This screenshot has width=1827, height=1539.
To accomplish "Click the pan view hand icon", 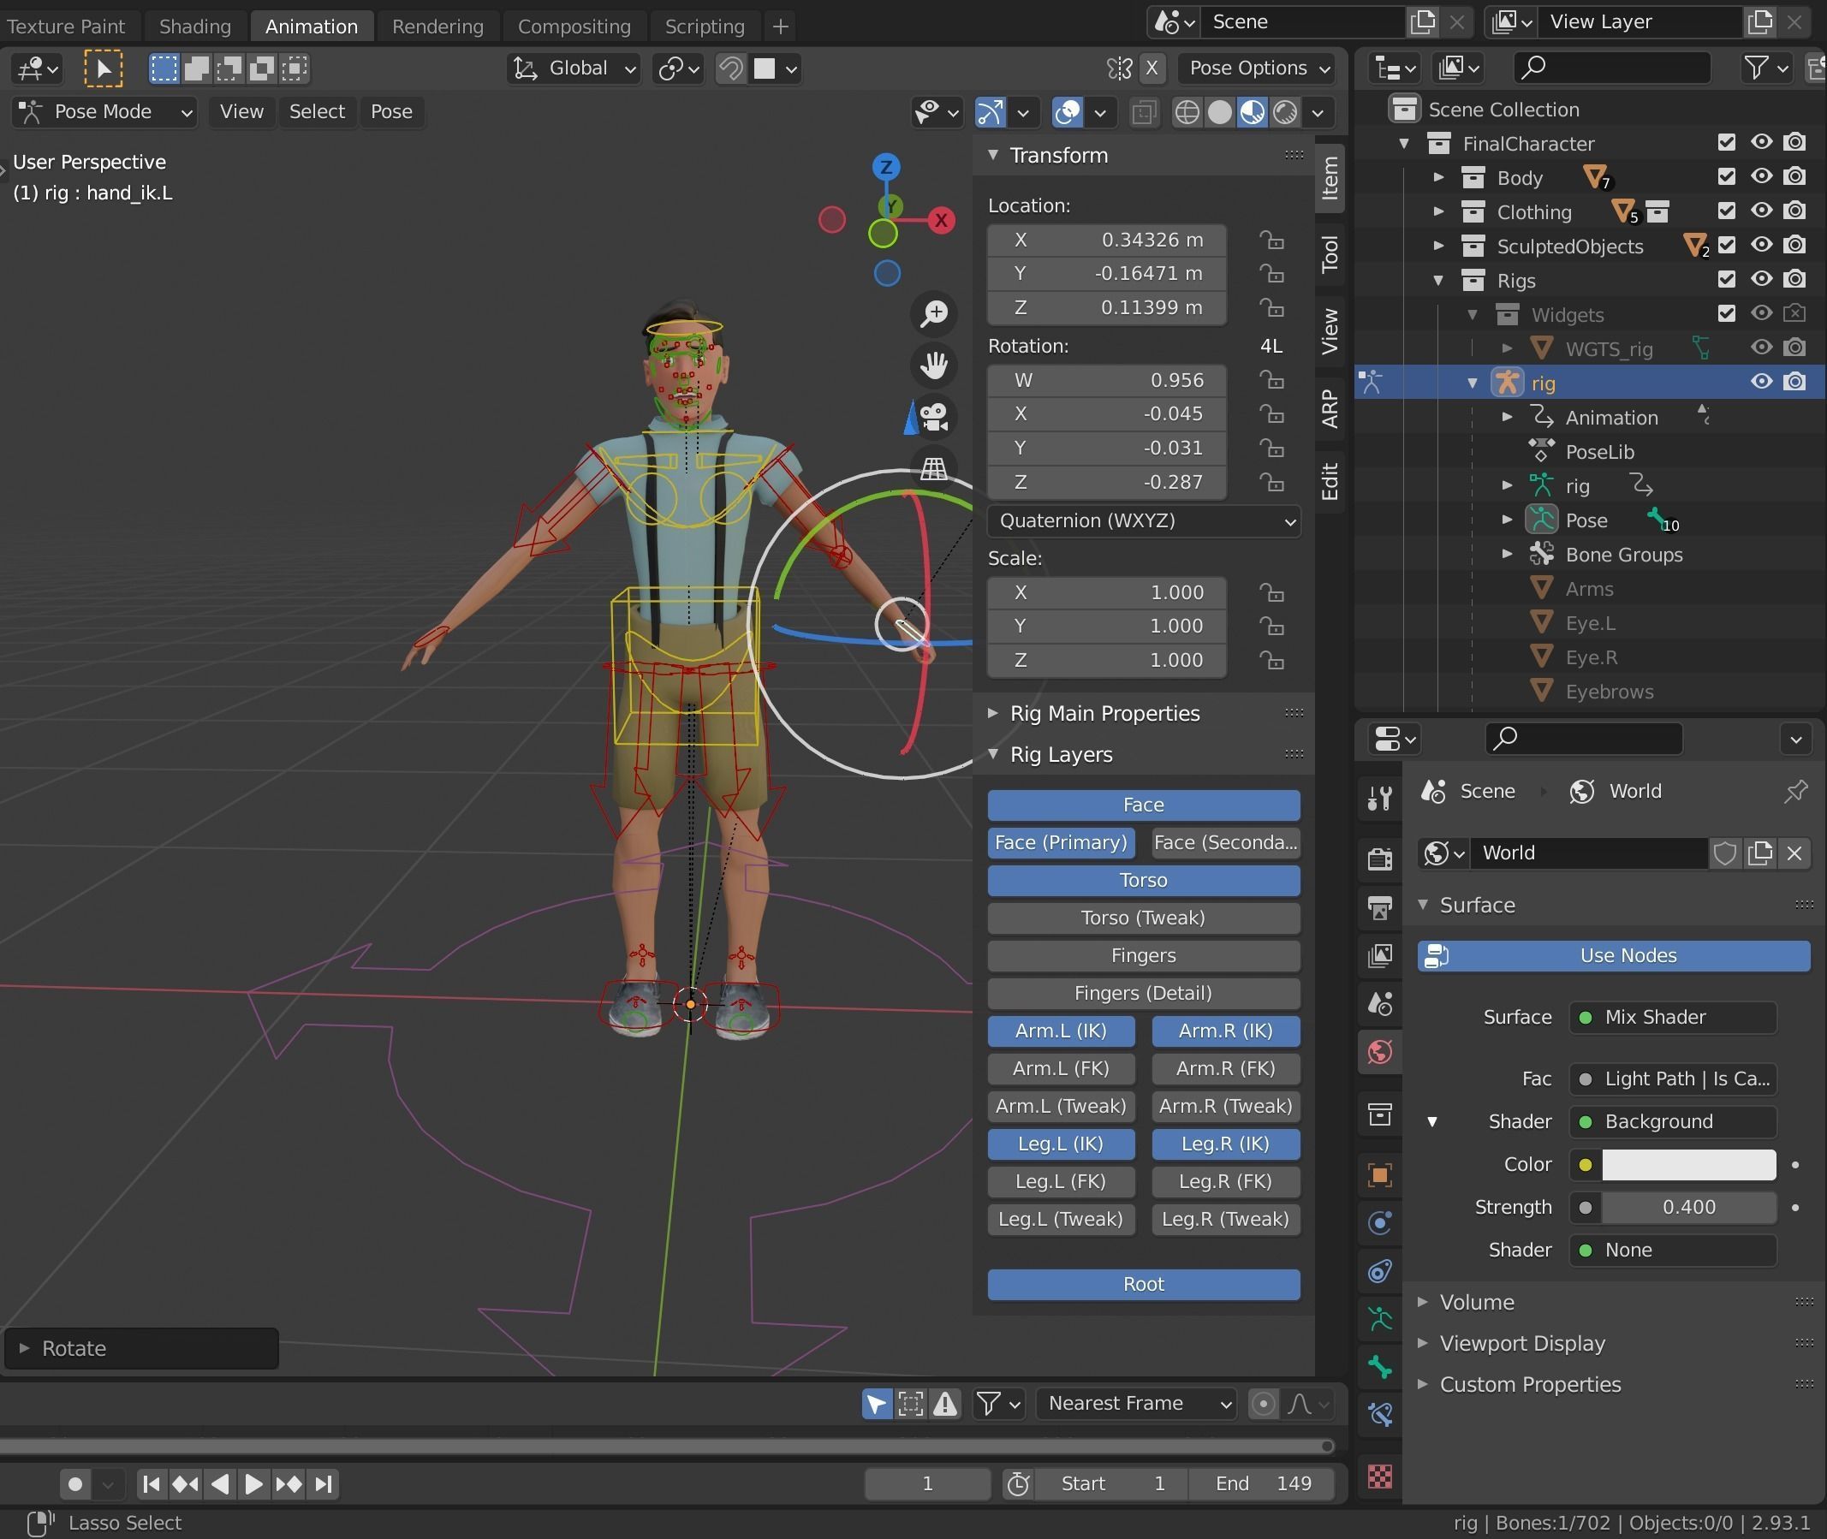I will (934, 365).
